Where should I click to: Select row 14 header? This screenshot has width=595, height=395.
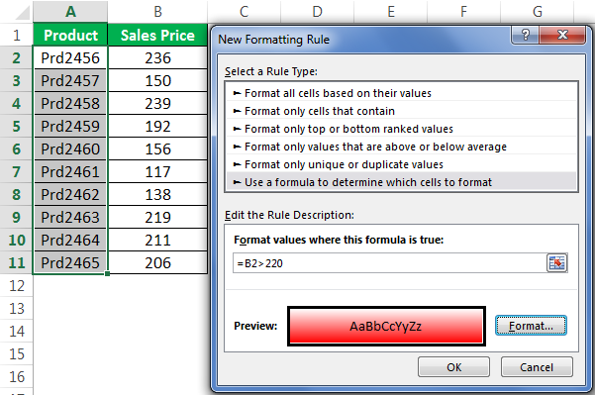[x=16, y=331]
